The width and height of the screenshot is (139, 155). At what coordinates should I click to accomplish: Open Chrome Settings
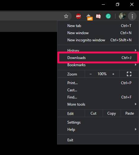point(98,122)
